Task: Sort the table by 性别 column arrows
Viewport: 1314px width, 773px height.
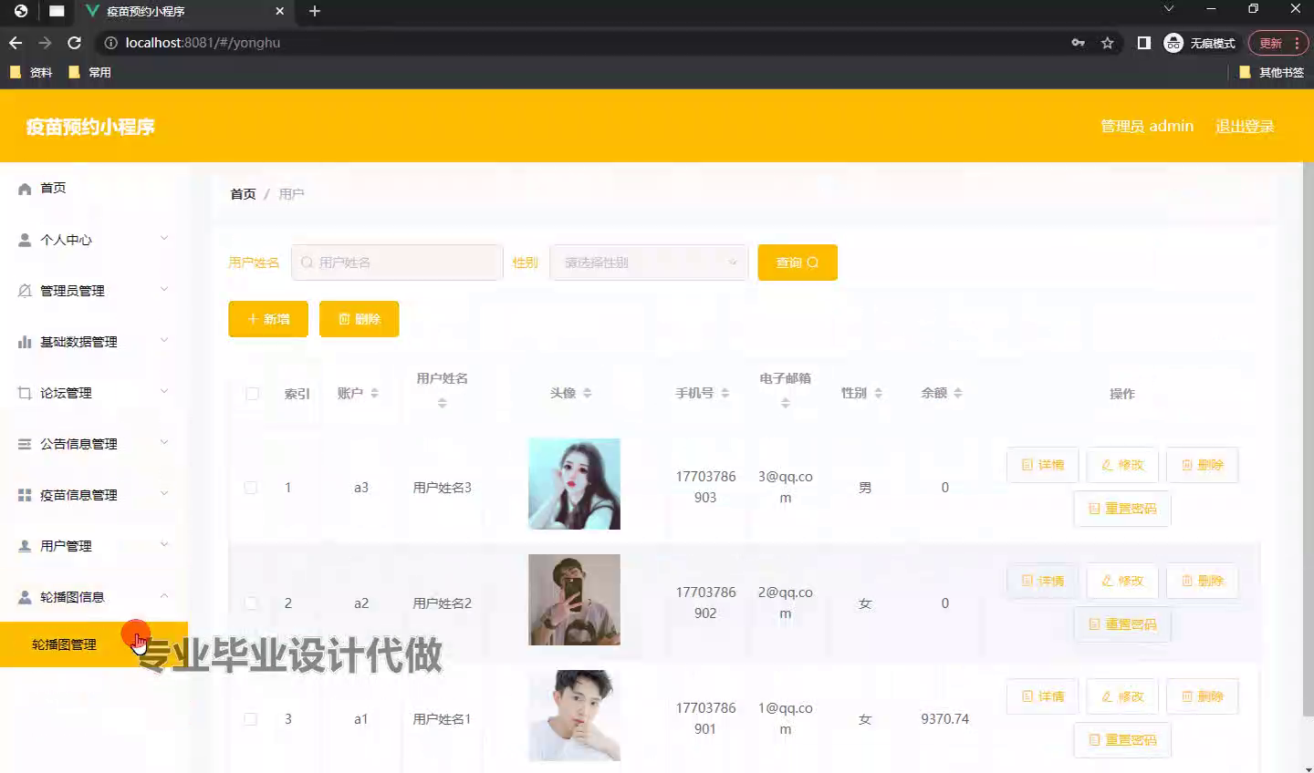Action: 878,393
